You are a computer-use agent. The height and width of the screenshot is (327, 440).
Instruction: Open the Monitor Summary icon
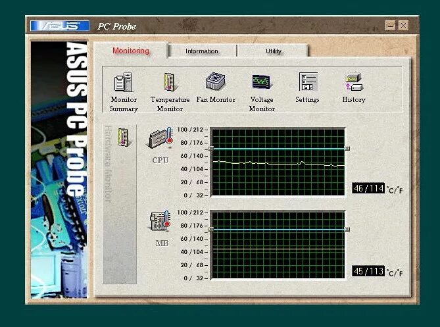(x=123, y=82)
